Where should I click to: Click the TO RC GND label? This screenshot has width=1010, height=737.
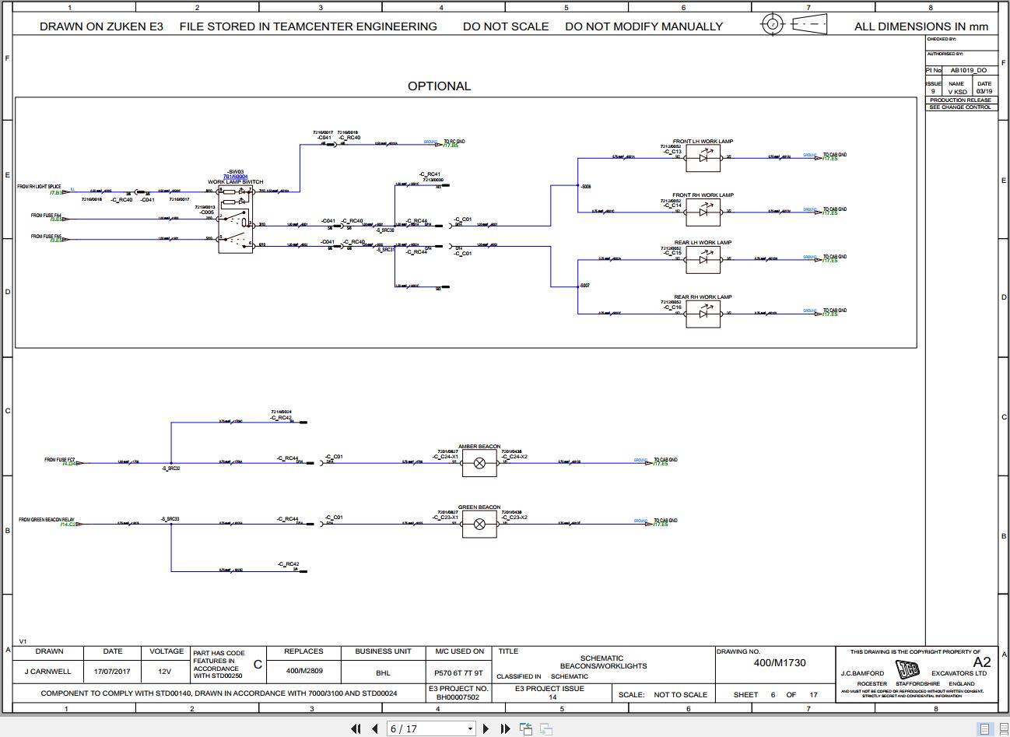[454, 142]
